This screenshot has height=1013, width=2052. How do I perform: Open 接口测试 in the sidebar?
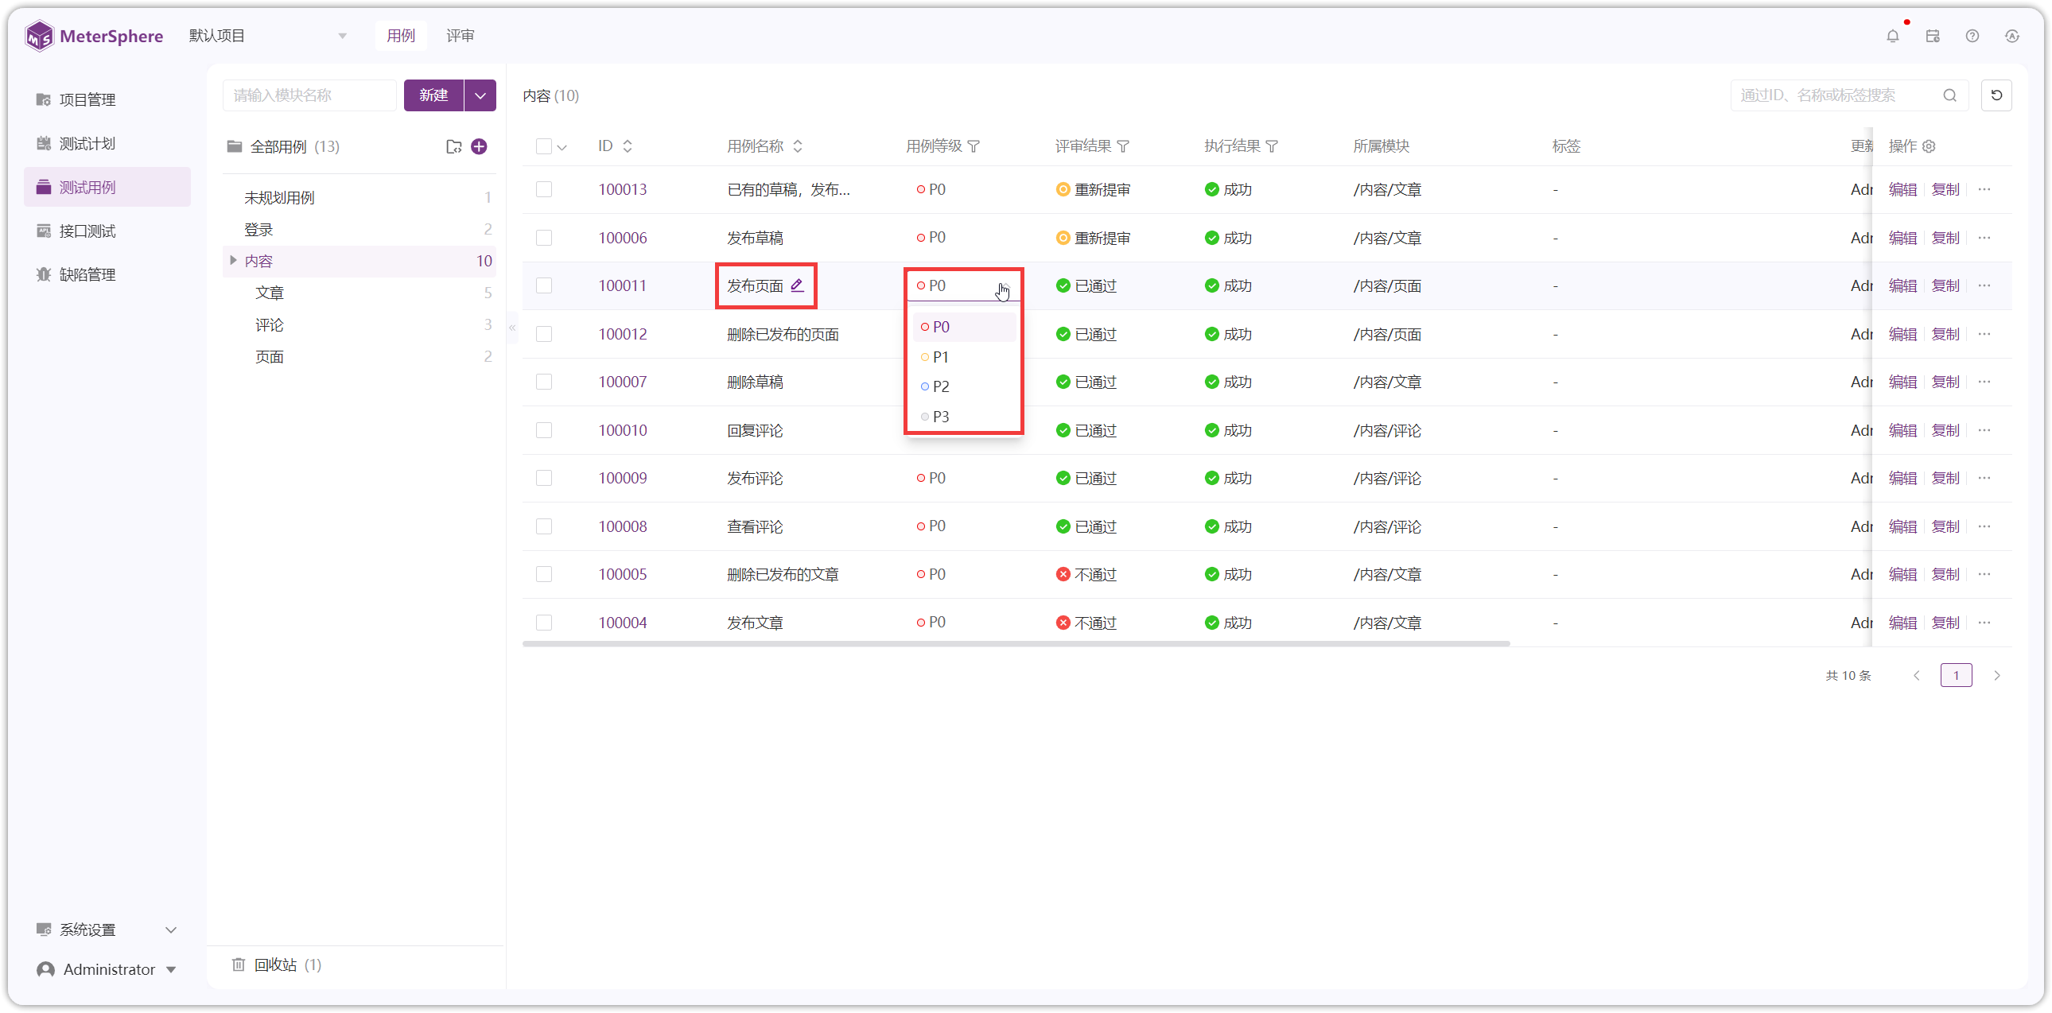(x=107, y=231)
